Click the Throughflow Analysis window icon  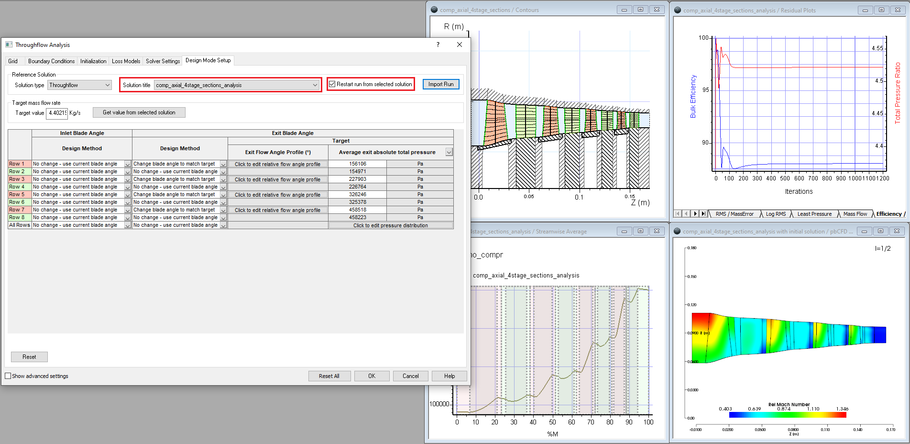(9, 44)
